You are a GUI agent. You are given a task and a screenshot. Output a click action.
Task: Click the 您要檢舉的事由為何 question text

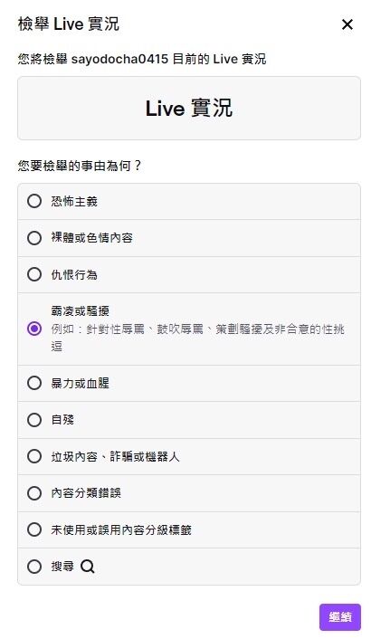80,166
